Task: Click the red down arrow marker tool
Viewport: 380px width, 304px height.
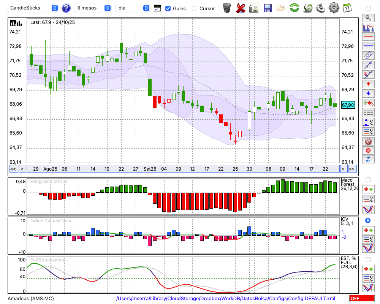Action: pyautogui.click(x=368, y=84)
